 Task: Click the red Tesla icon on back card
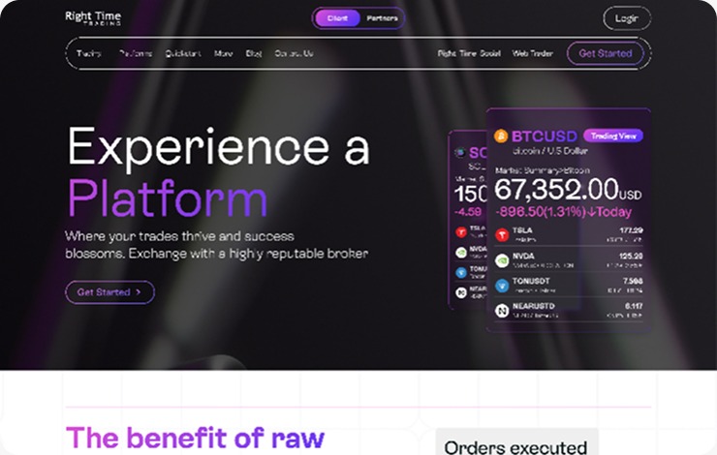(x=461, y=232)
